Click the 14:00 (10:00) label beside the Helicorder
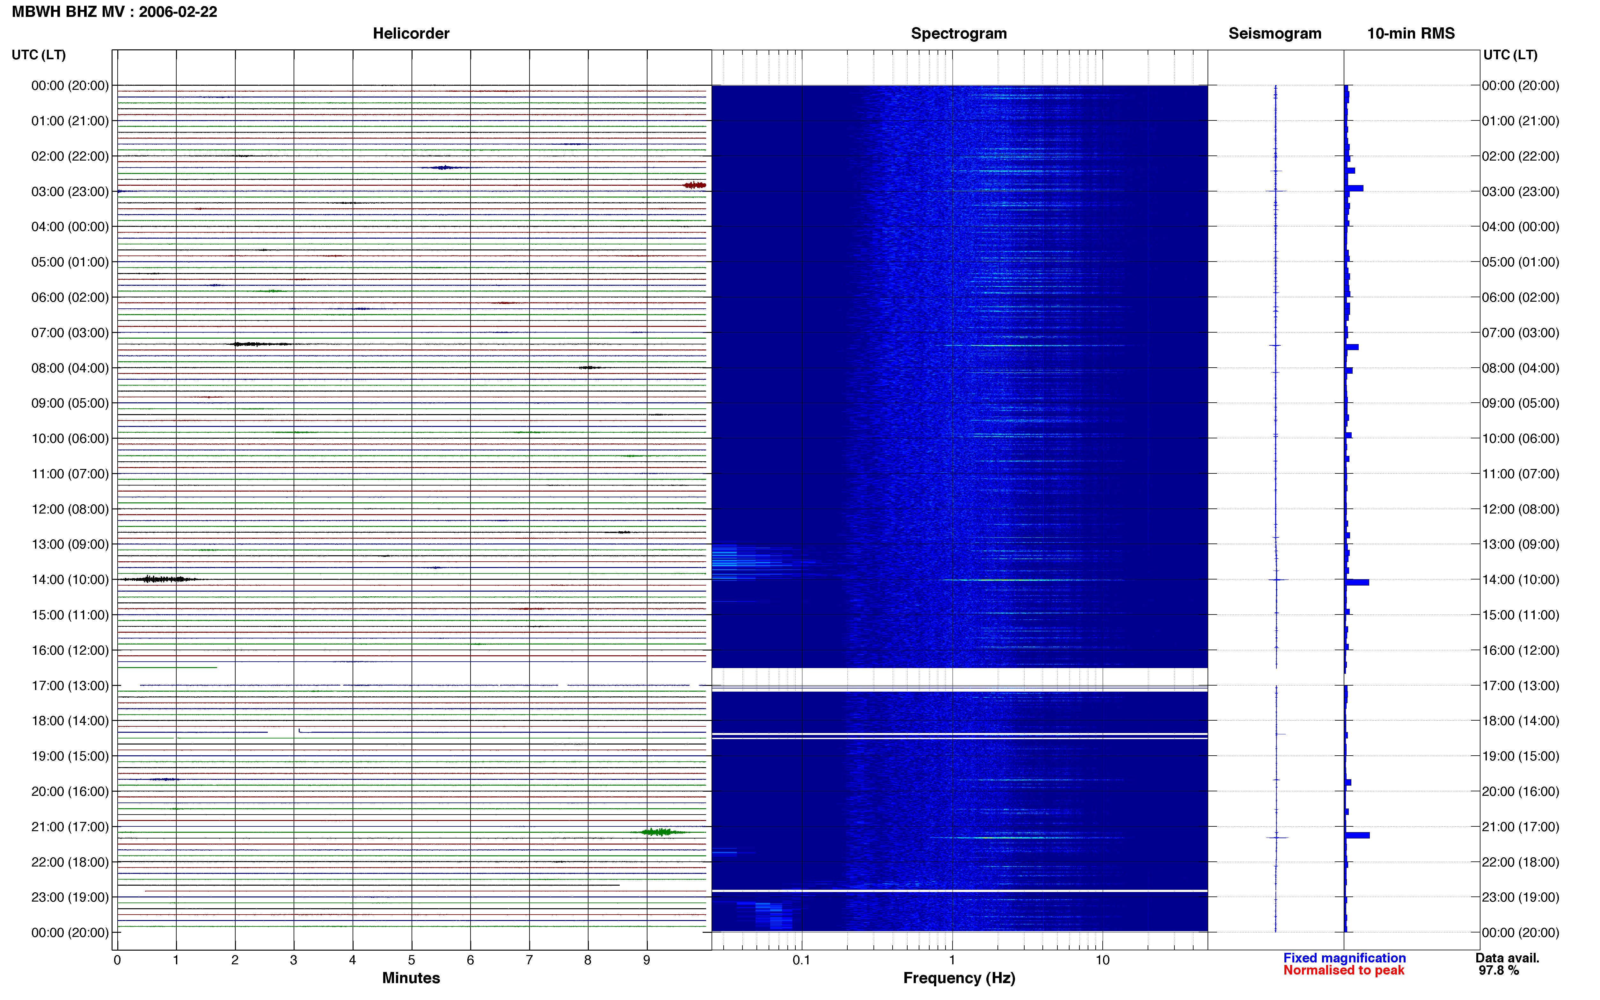 tap(70, 579)
